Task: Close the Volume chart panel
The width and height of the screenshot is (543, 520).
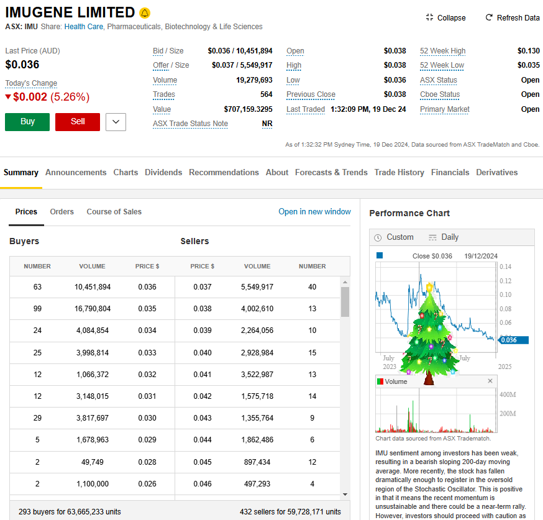Action: (490, 381)
